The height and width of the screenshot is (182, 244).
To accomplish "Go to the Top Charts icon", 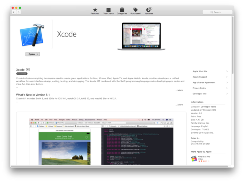I will click(x=108, y=10).
